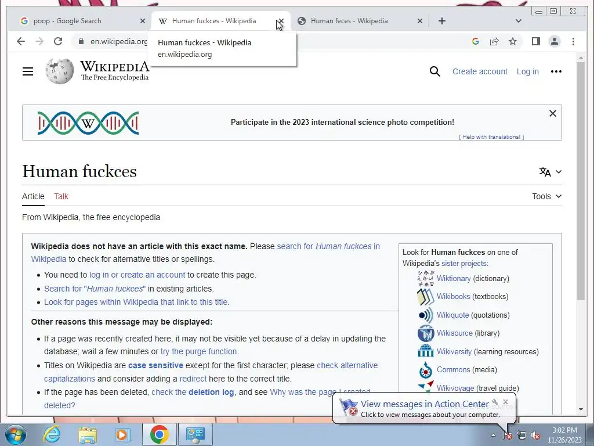Open Wikivoyage travel guide link

click(x=455, y=389)
